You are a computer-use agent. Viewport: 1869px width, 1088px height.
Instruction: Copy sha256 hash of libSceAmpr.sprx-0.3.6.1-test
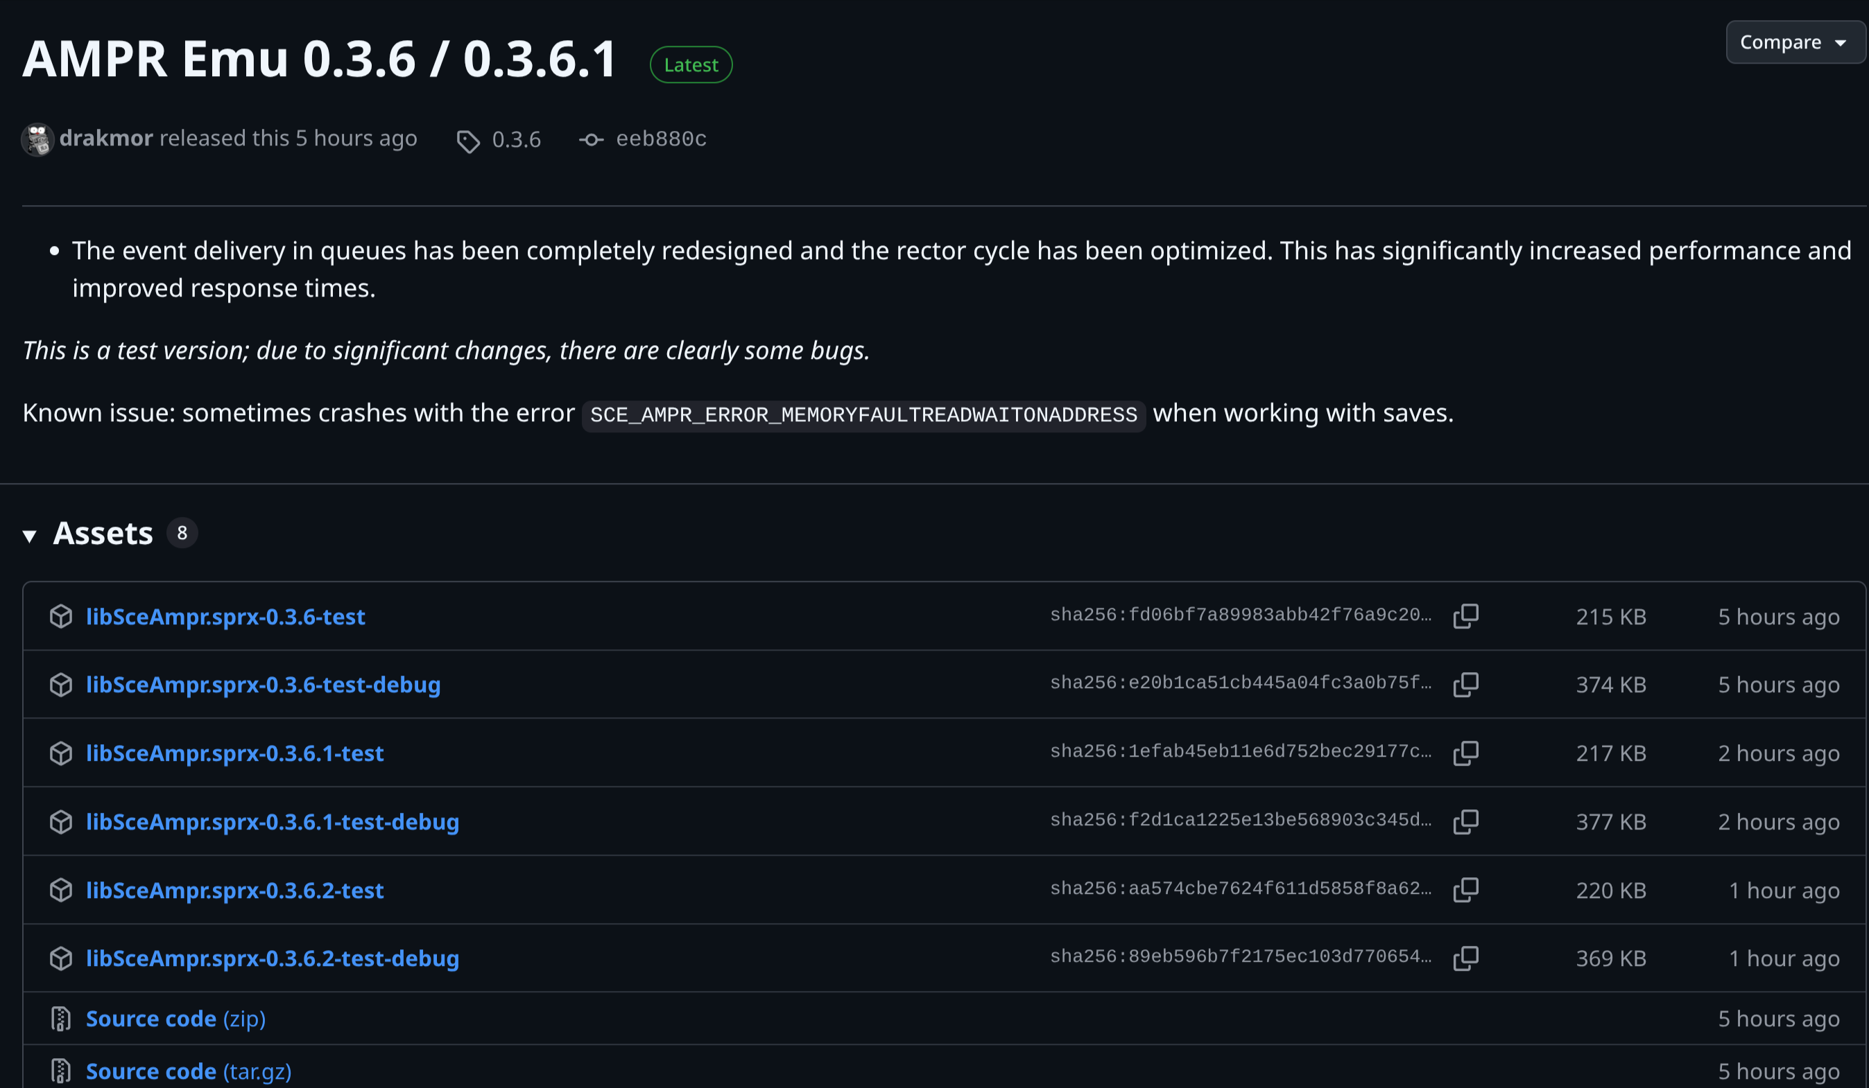(x=1465, y=753)
